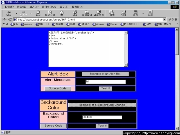Click the address bar URL field

tap(89, 20)
